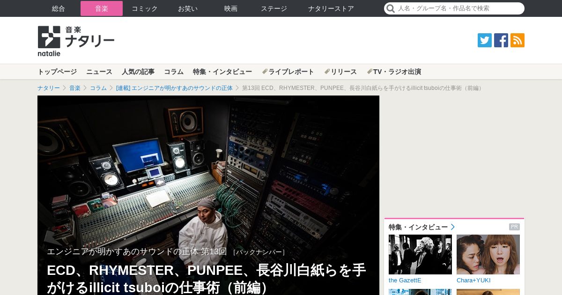Switch to the コミック tab
Screen dimensions: 562x295
[x=145, y=8]
